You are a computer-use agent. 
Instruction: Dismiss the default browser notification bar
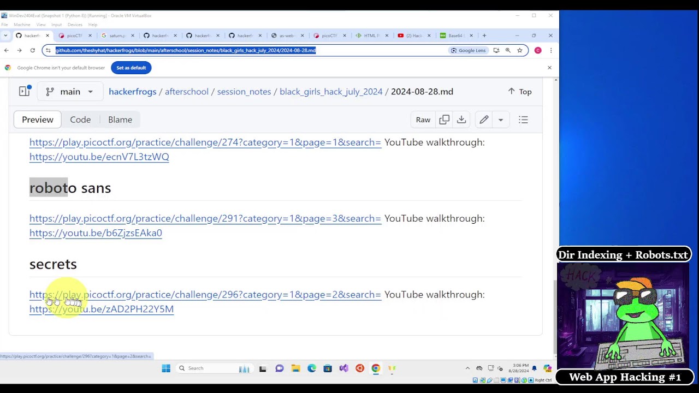click(549, 68)
